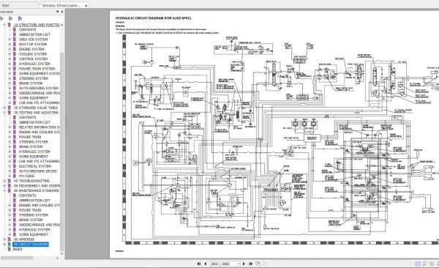Open the POWER TRAIN SYSTEM bookmark
The height and width of the screenshot is (268, 439).
pyautogui.click(x=37, y=69)
